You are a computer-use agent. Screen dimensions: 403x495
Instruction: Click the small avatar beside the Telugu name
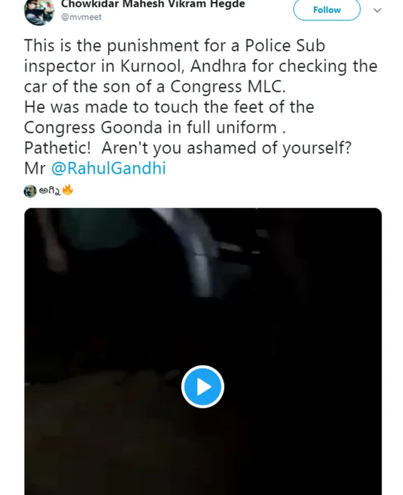pyautogui.click(x=30, y=191)
